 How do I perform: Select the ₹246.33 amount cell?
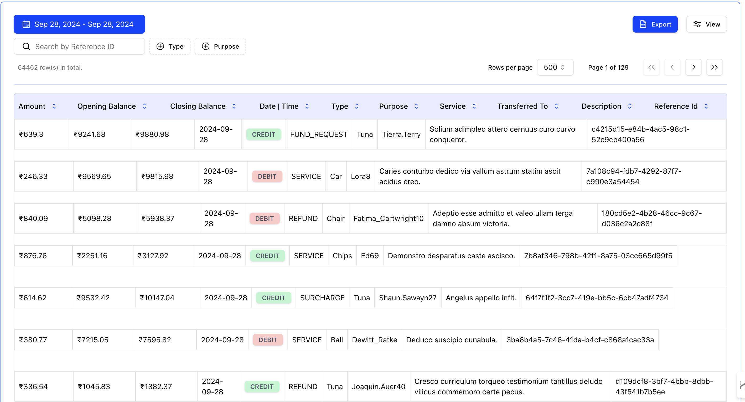(x=44, y=176)
